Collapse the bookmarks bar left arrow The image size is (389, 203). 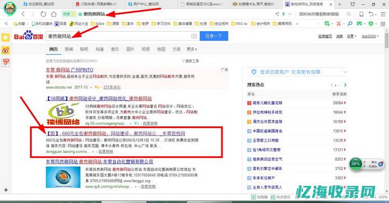6,24
